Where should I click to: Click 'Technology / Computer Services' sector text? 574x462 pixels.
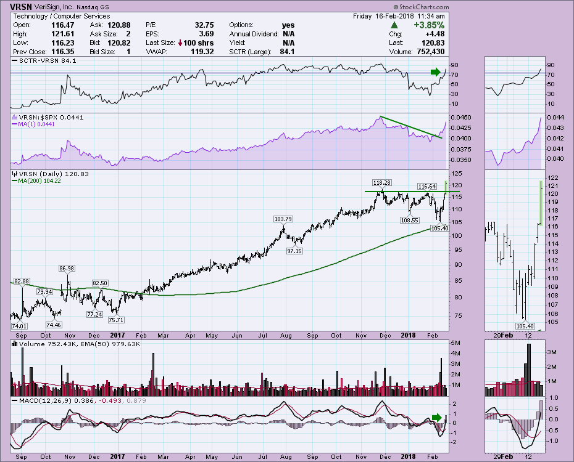pyautogui.click(x=62, y=16)
